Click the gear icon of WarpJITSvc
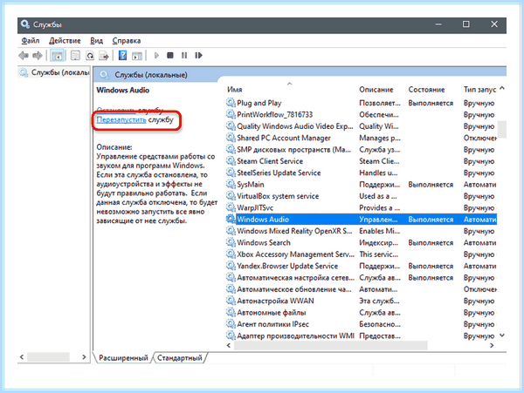This screenshot has height=393, width=524. (231, 207)
